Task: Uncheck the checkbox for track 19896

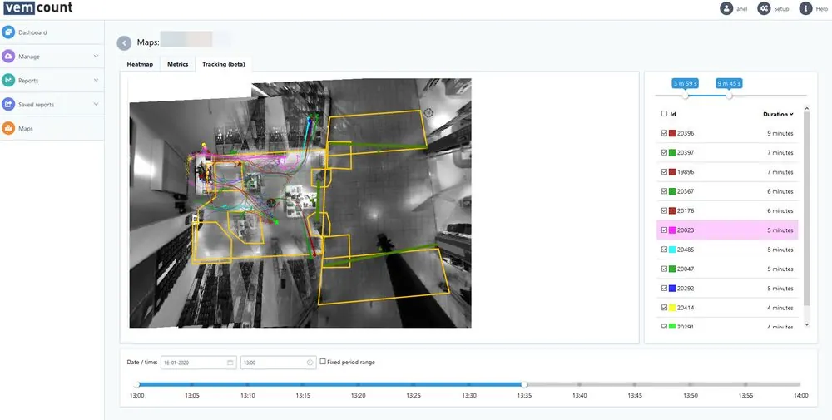Action: click(664, 172)
